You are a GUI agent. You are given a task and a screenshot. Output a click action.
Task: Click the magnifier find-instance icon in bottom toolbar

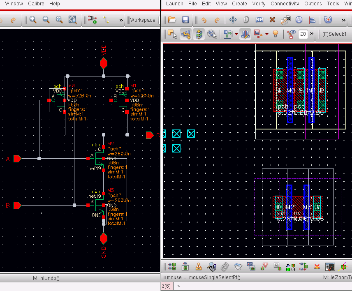tap(212, 266)
